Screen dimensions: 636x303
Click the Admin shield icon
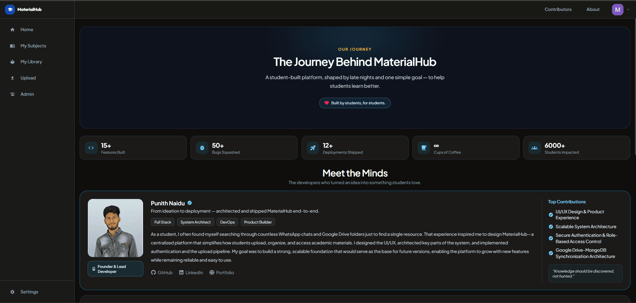[x=12, y=94]
